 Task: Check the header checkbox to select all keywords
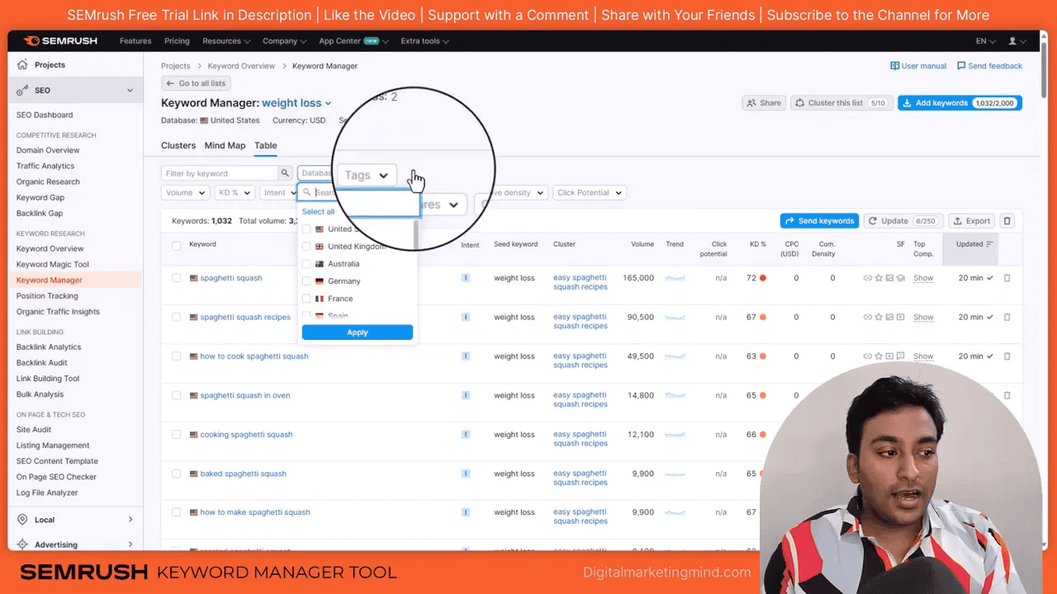[176, 244]
